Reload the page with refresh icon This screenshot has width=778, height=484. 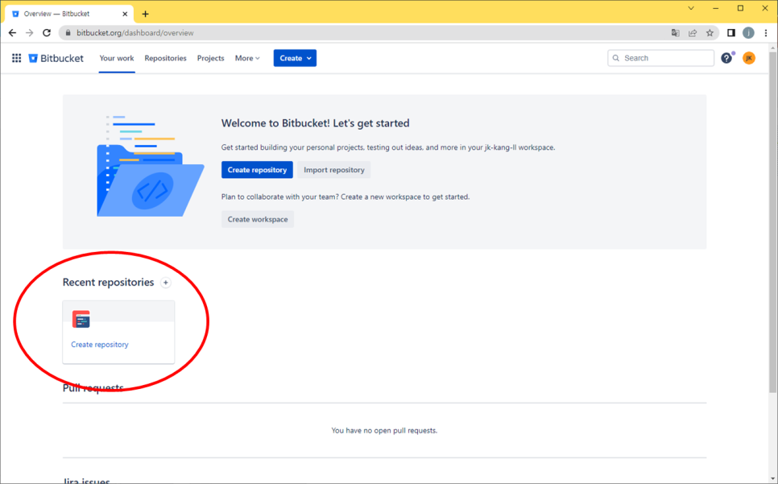[47, 33]
